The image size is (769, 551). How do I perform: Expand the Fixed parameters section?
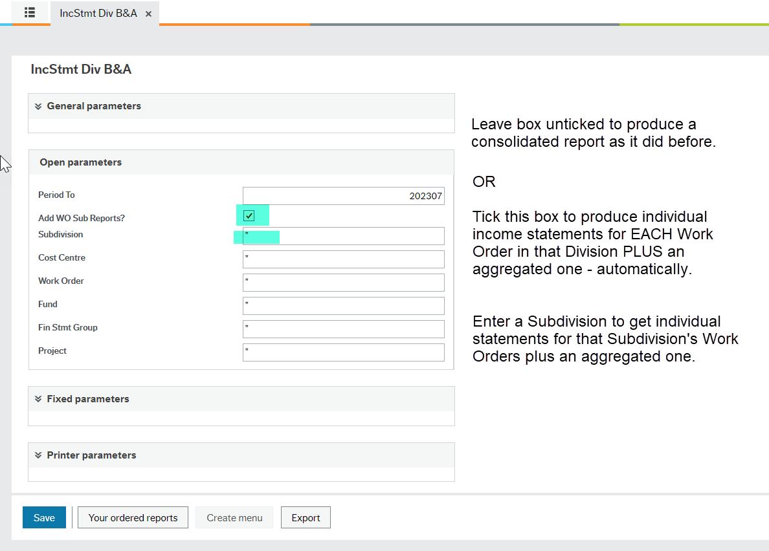(87, 399)
